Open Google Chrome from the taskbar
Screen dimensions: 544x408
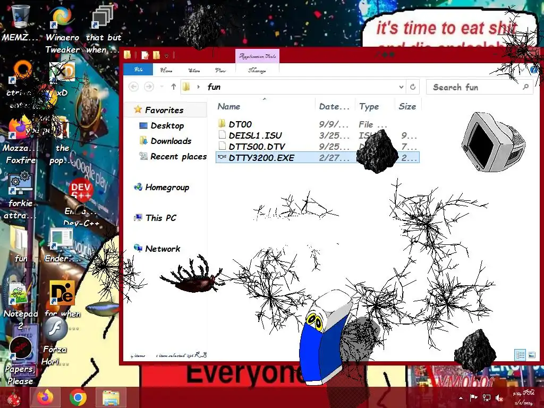(x=78, y=397)
